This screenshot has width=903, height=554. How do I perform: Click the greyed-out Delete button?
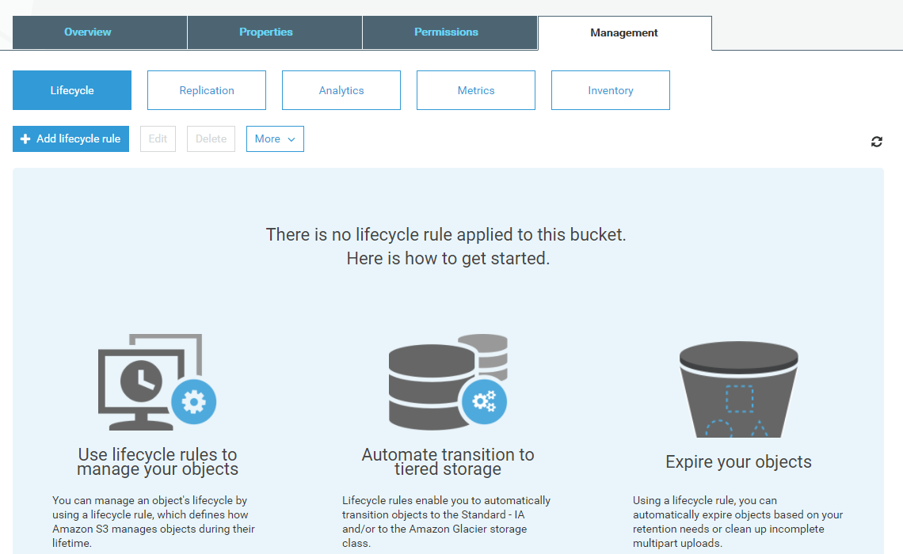click(x=211, y=139)
